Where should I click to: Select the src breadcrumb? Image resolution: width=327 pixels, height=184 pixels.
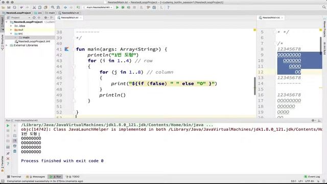[38, 13]
